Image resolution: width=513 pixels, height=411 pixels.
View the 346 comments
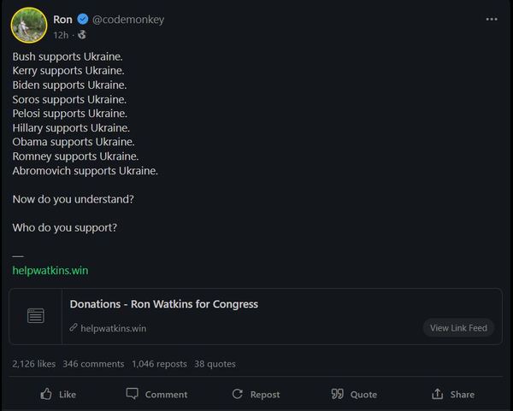click(x=93, y=364)
